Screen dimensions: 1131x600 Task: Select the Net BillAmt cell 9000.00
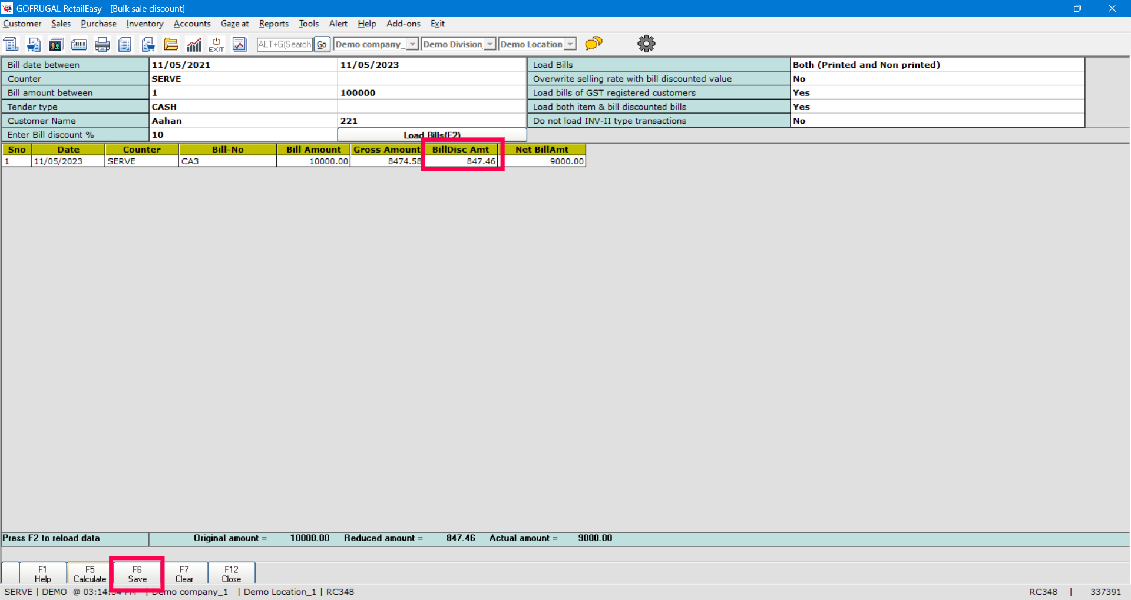(542, 161)
